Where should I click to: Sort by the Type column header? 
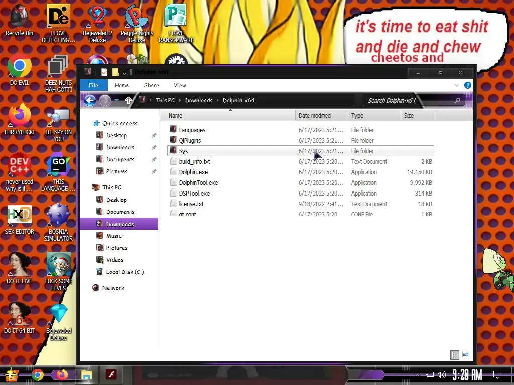coord(374,116)
